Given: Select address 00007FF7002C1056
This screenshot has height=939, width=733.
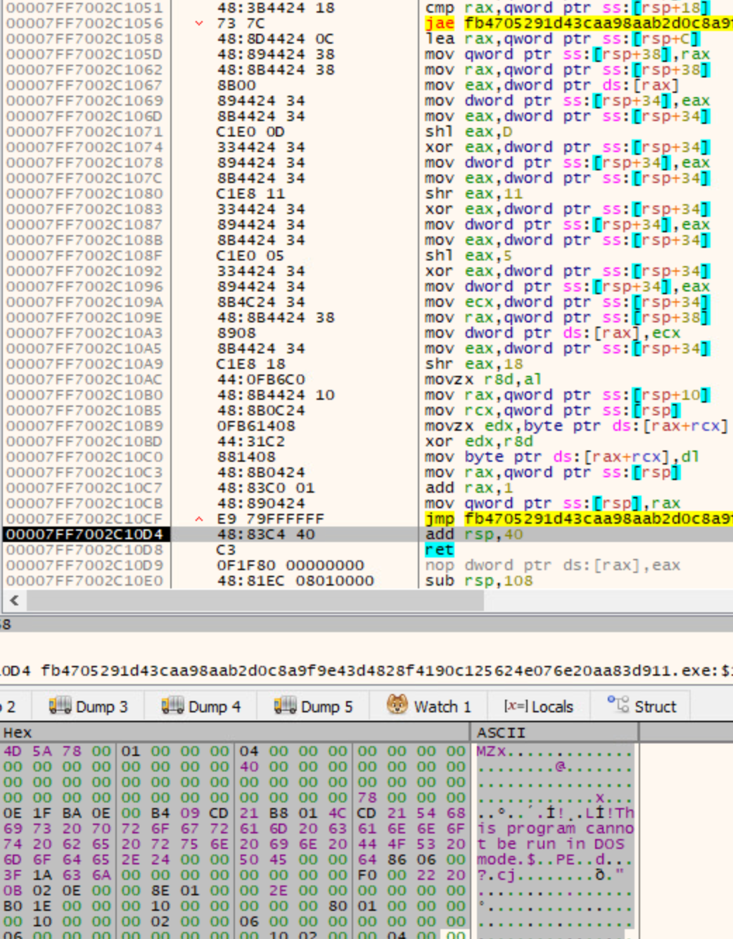Looking at the screenshot, I should [84, 23].
